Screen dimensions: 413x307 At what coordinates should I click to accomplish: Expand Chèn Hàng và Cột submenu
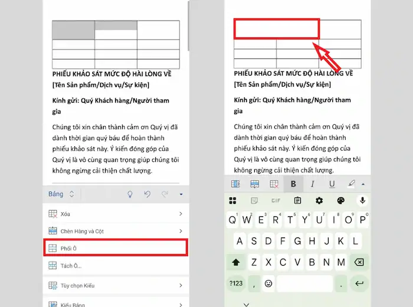(x=115, y=231)
